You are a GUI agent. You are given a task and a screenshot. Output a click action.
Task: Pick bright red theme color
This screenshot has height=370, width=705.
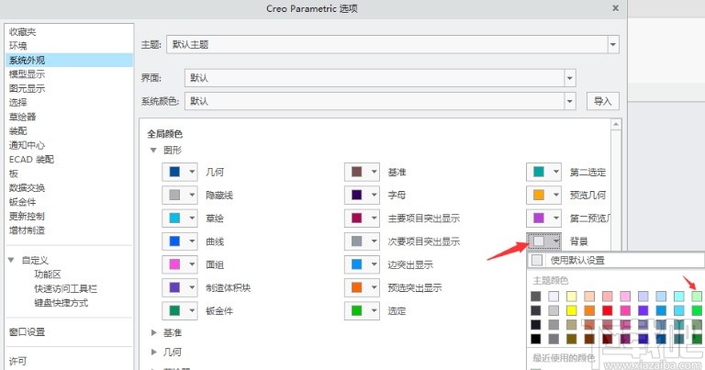(608, 310)
